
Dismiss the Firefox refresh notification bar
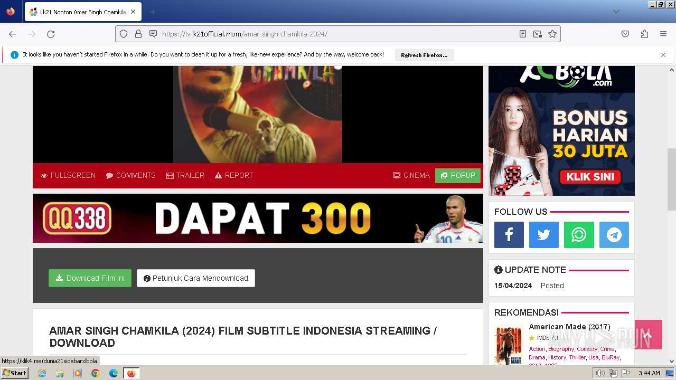tap(663, 55)
